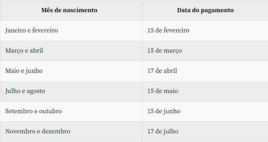Image resolution: width=268 pixels, height=142 pixels.
Task: Click the "Data do pagamento" column header
Action: 205,10
